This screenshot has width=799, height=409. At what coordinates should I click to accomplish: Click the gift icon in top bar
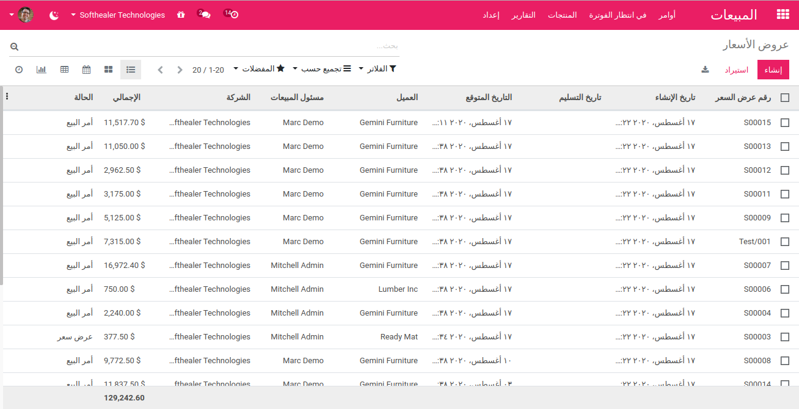pyautogui.click(x=180, y=15)
